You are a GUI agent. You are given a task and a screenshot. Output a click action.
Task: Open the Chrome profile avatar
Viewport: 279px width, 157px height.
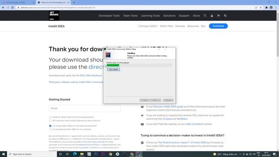271,7
